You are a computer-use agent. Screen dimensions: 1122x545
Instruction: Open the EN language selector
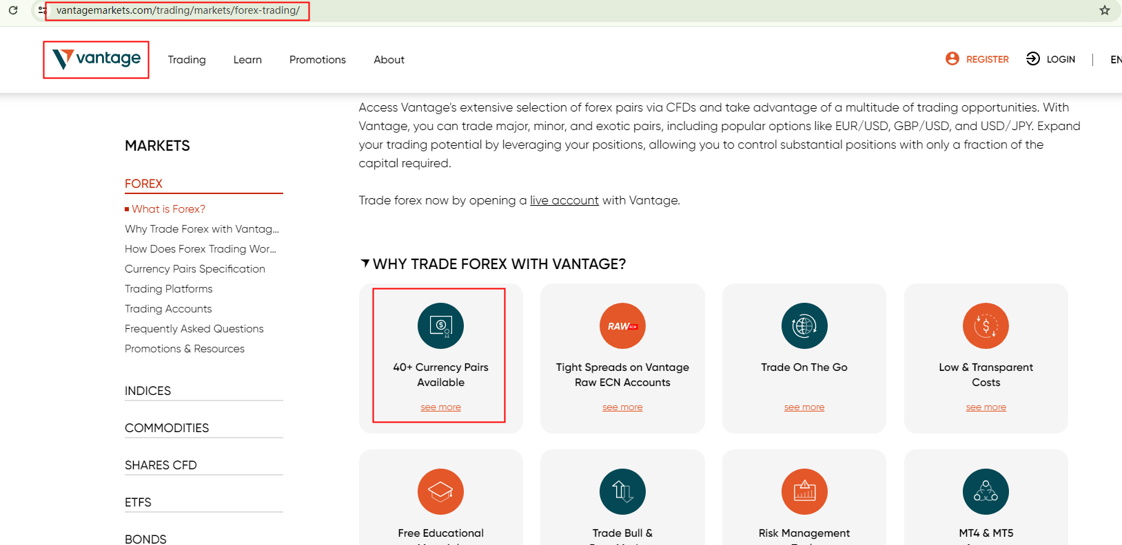[x=1116, y=59]
